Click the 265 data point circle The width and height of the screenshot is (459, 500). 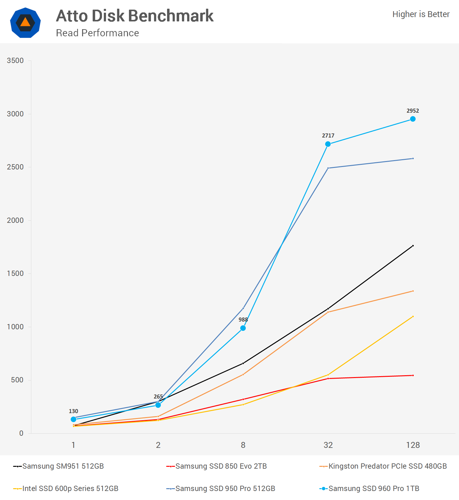point(158,405)
